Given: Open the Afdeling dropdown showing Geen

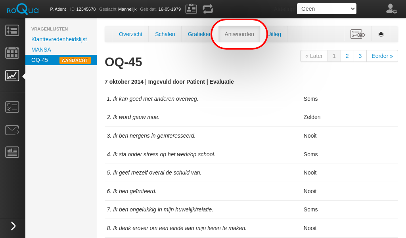Looking at the screenshot, I should pyautogui.click(x=327, y=9).
